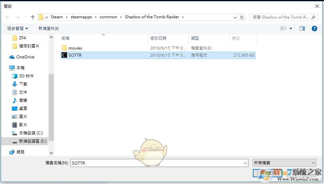
Task: Click the 檔案資料夾 type cell
Action: (x=201, y=48)
